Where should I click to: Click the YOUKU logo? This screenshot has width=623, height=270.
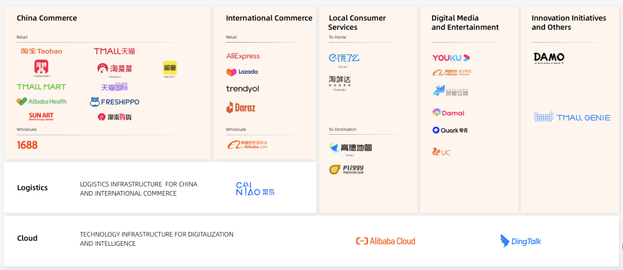point(451,58)
